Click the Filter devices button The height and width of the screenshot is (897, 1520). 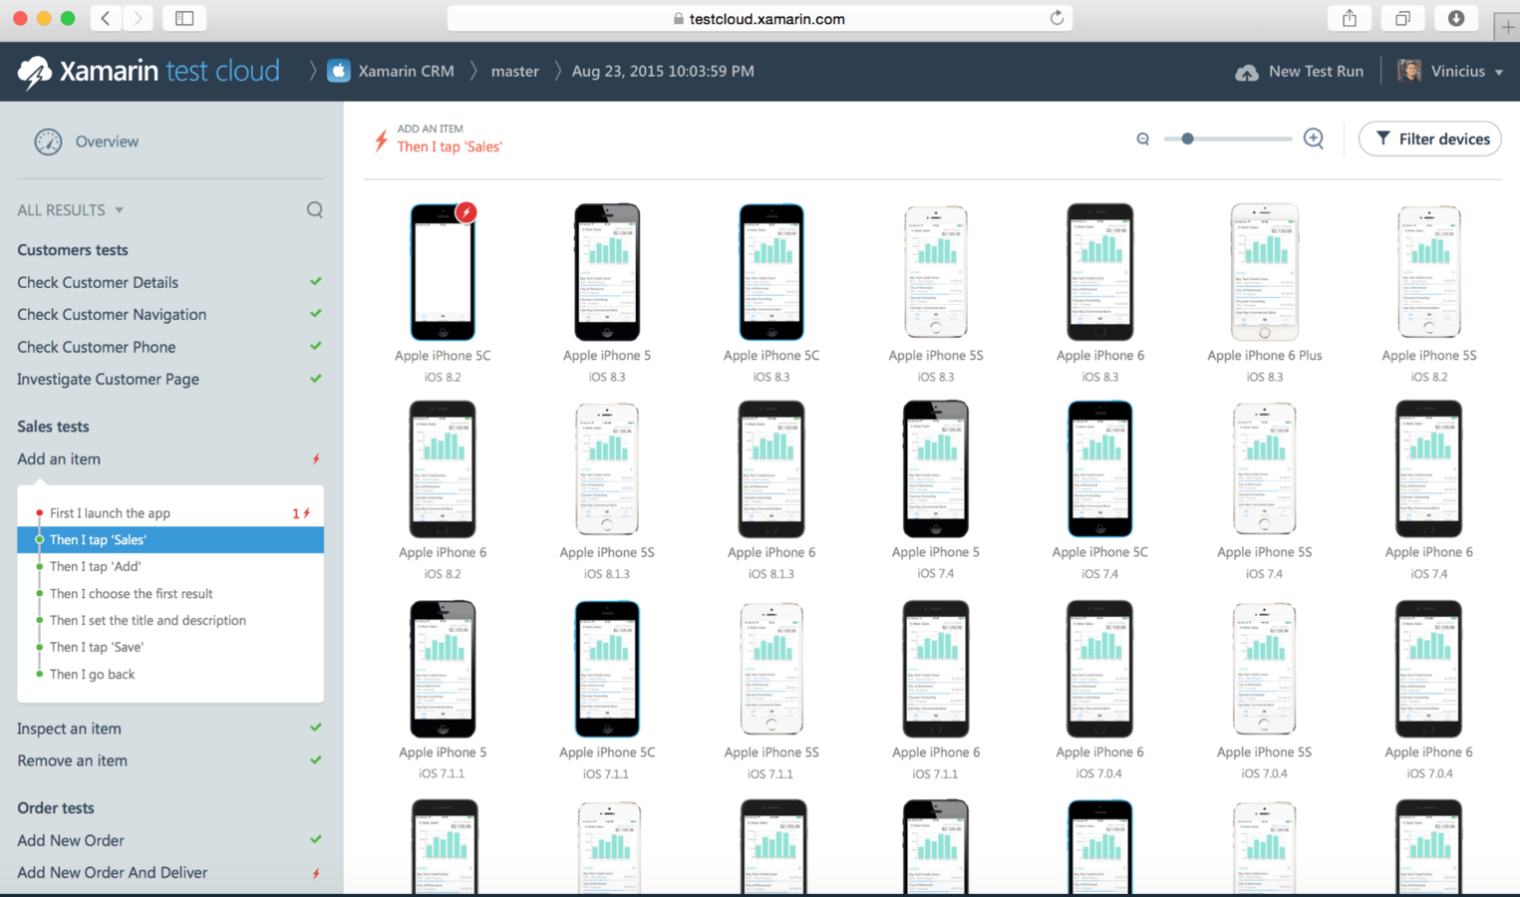click(1430, 139)
